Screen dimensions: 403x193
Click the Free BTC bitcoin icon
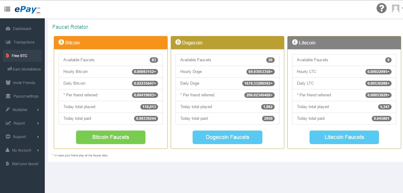(8, 56)
